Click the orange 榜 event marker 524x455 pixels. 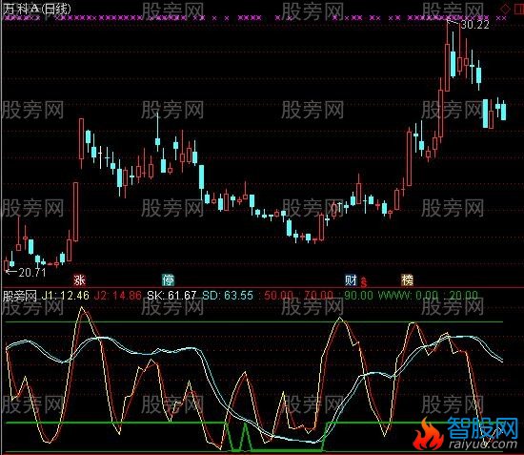pos(407,280)
